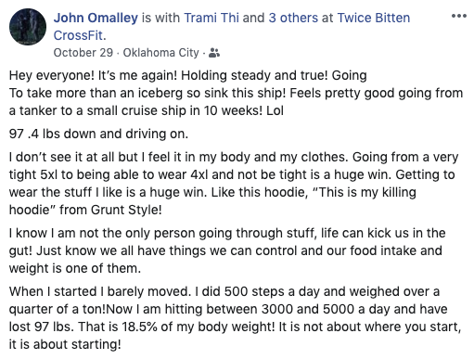Image resolution: width=474 pixels, height=359 pixels.
Task: Click the CrossFit. link on second line
Action: 80,35
